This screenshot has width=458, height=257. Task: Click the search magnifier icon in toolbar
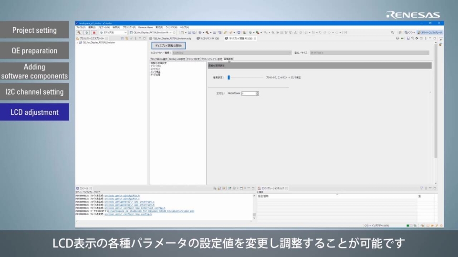tap(393, 32)
